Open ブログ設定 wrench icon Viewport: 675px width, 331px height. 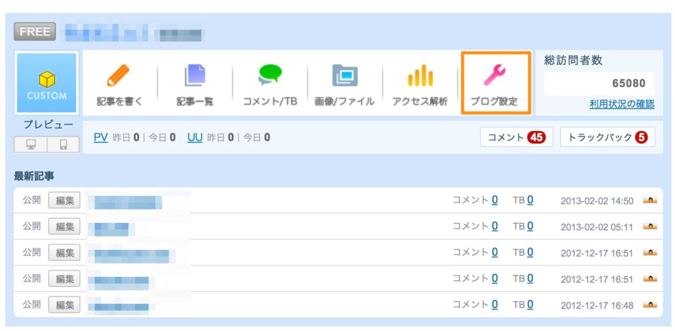495,75
